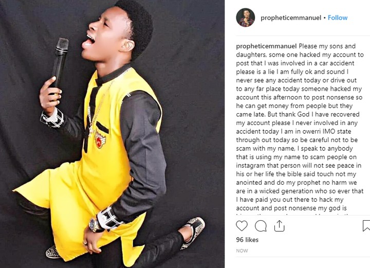This screenshot has width=370, height=268.
Task: Open propheticemmanuel username in post header
Action: pos(291,18)
